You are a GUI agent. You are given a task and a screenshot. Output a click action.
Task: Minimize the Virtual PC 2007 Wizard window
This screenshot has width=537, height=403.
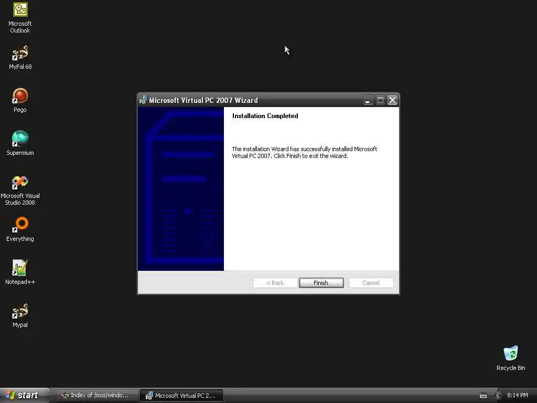click(368, 100)
